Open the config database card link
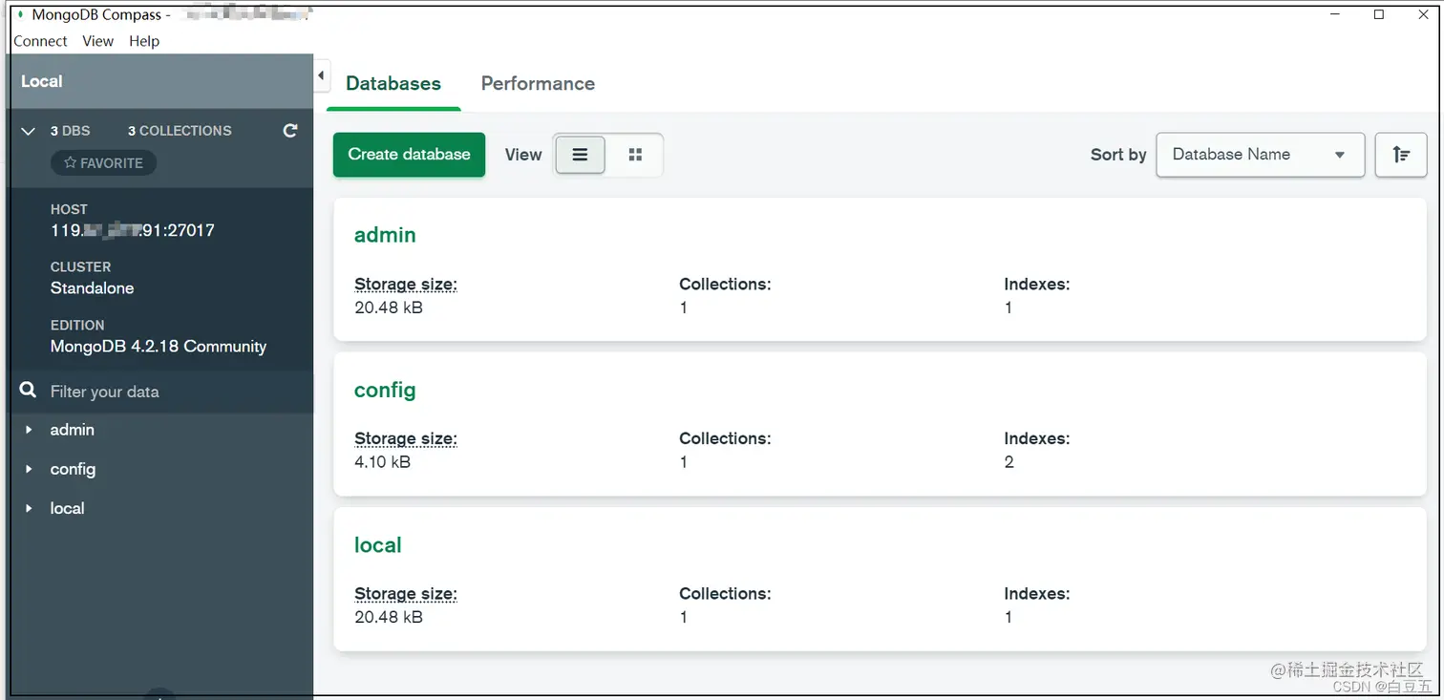Screen dimensions: 1444x700 pyautogui.click(x=385, y=390)
